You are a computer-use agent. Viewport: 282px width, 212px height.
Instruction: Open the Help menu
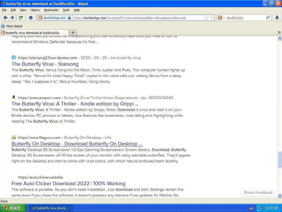(x=77, y=10)
